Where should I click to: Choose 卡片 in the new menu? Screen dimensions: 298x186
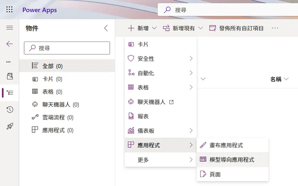[161, 44]
